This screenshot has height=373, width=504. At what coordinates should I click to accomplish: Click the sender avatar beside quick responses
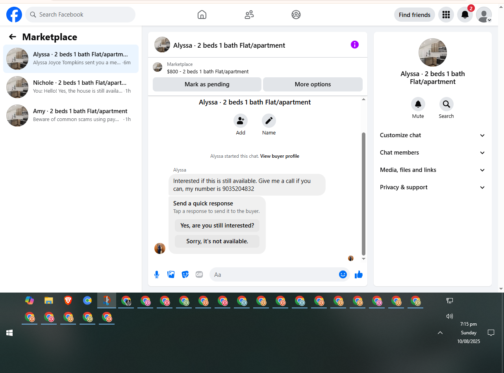point(160,248)
